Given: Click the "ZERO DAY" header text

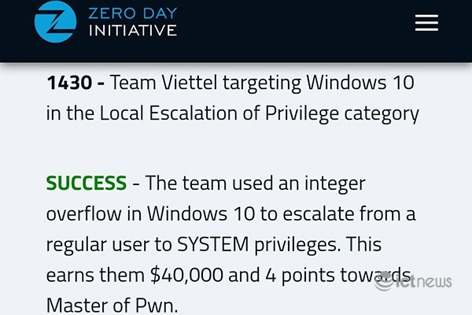Looking at the screenshot, I should click(132, 13).
